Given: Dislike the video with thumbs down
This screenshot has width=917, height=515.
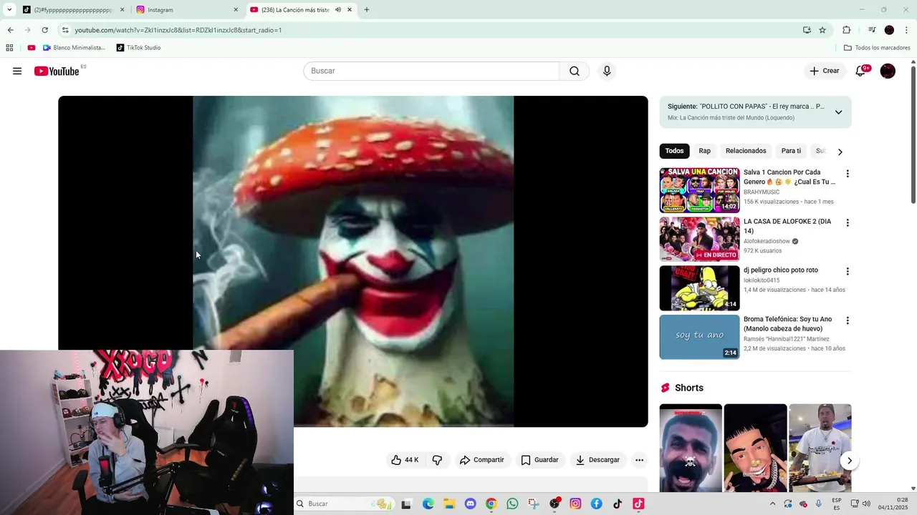Looking at the screenshot, I should point(437,460).
